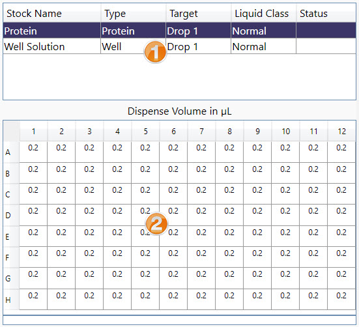Click column 6 header in volume grid
This screenshot has width=359, height=327.
tap(173, 132)
